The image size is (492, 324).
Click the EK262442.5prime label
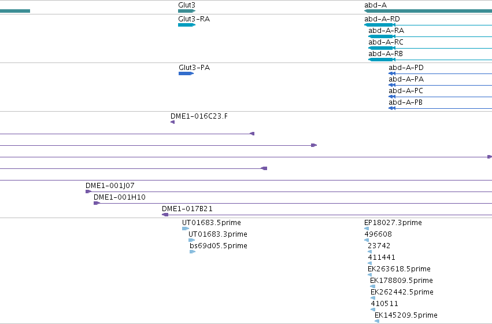click(x=402, y=292)
